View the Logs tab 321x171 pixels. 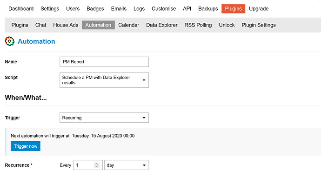pos(139,8)
